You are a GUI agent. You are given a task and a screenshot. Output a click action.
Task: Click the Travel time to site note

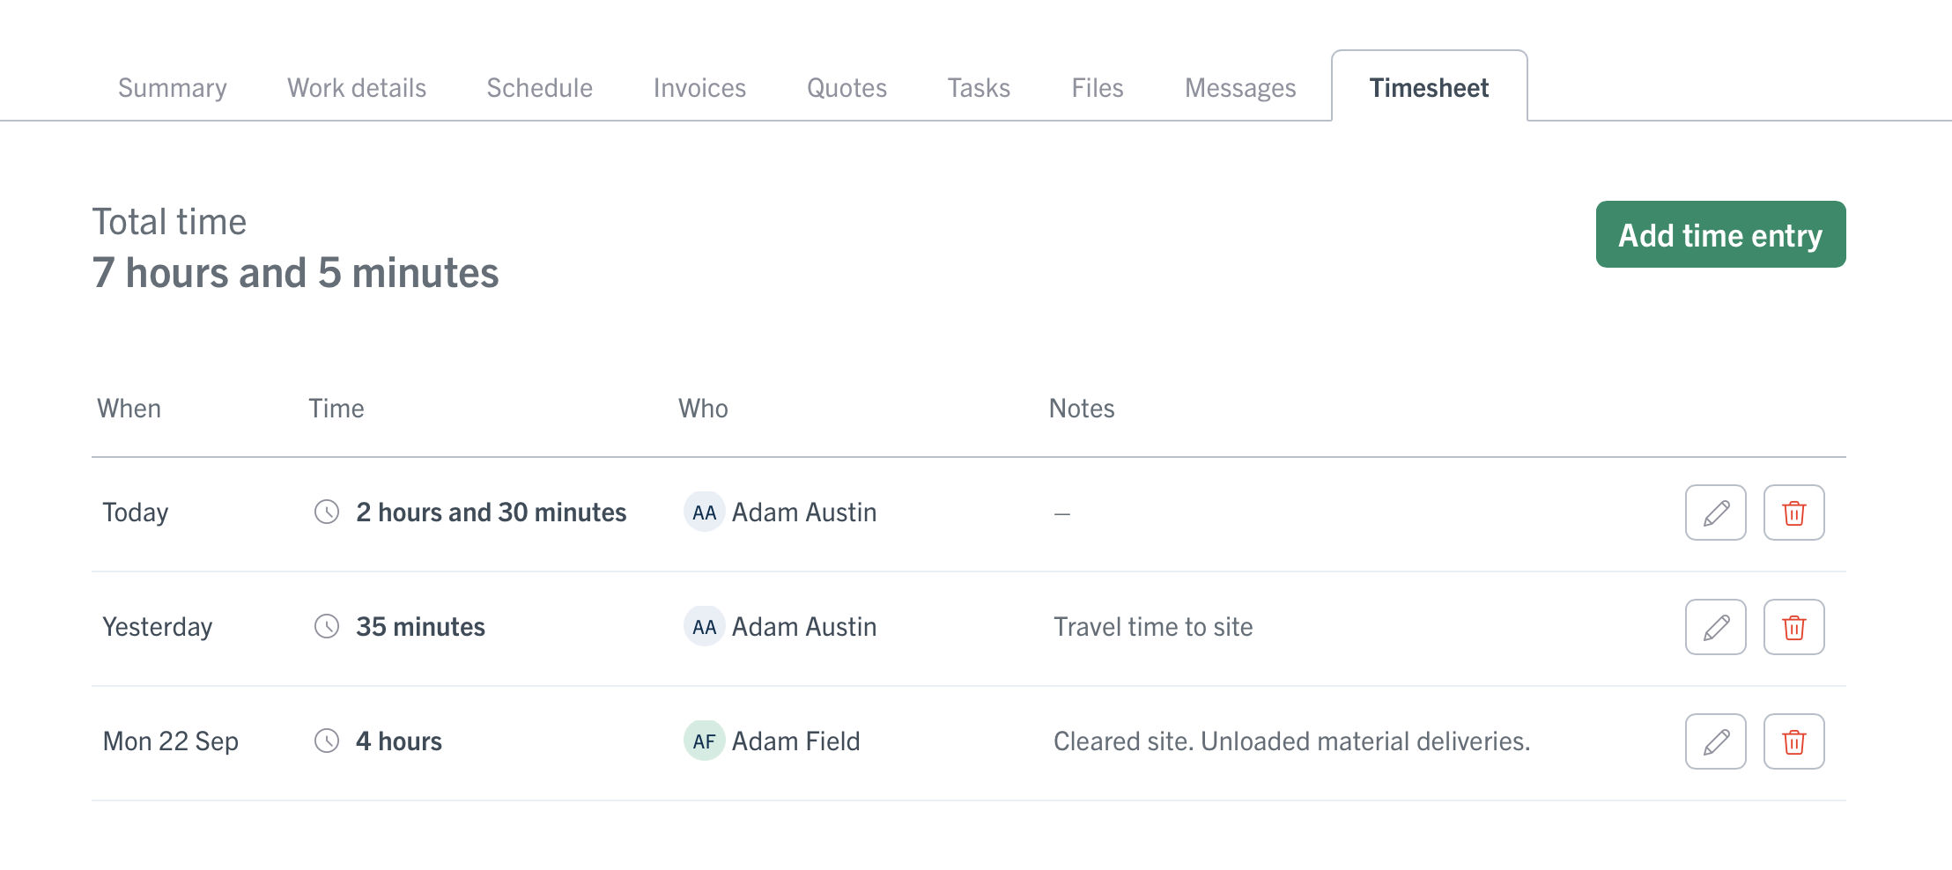coord(1153,627)
